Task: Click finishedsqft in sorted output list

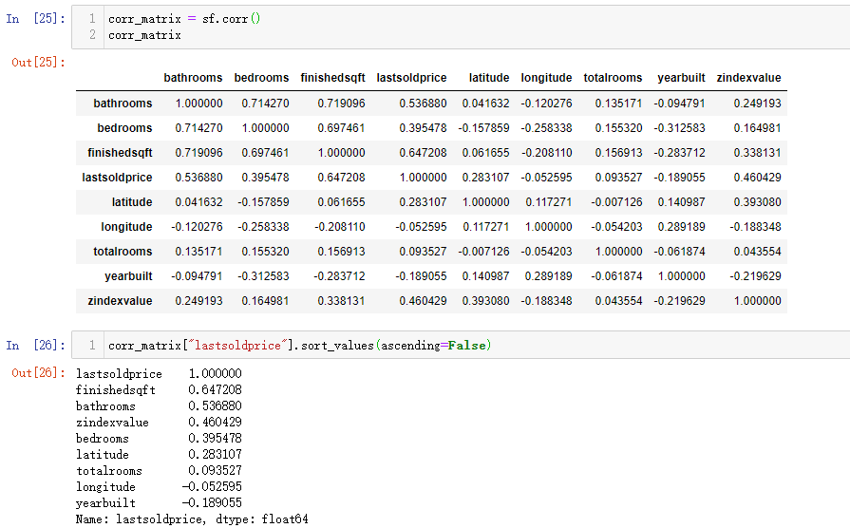Action: click(x=116, y=389)
